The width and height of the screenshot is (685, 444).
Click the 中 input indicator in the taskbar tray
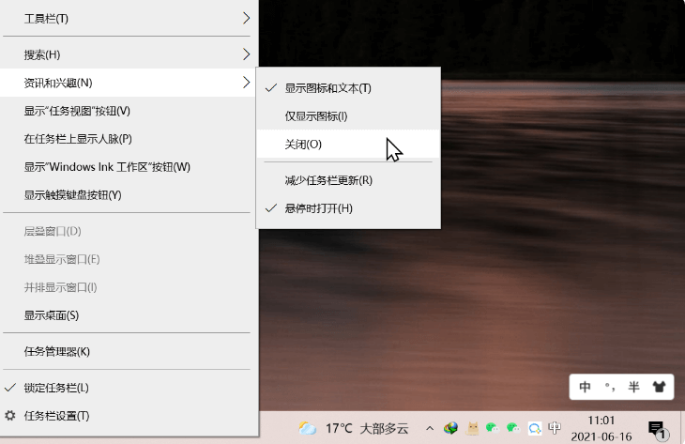click(x=555, y=428)
